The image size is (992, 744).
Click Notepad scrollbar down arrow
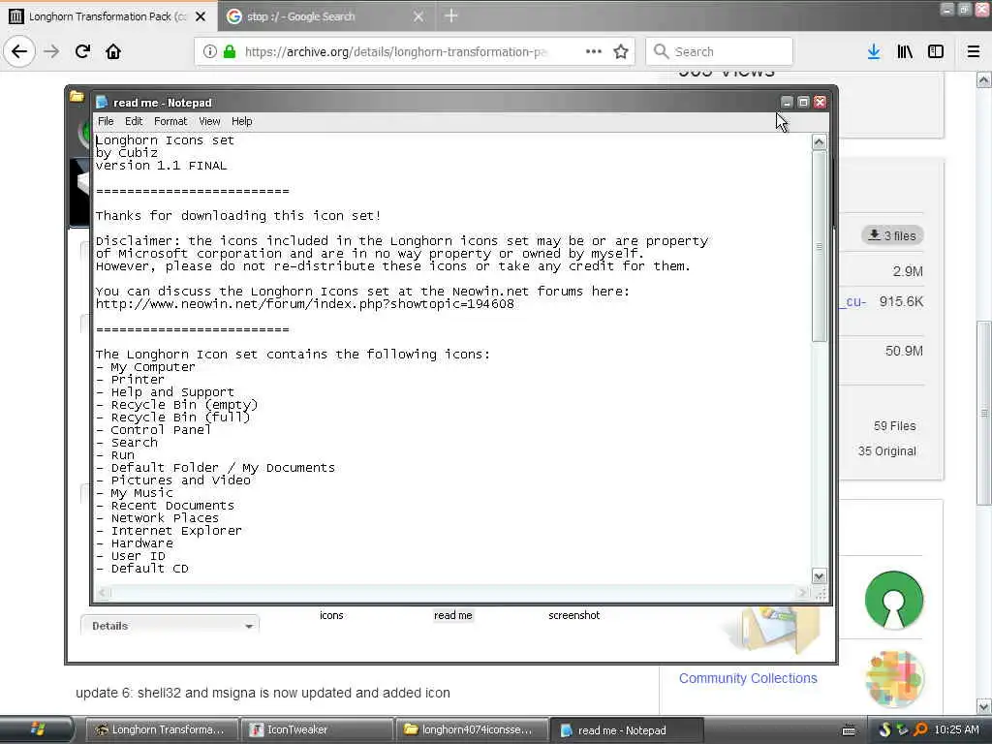(x=819, y=575)
